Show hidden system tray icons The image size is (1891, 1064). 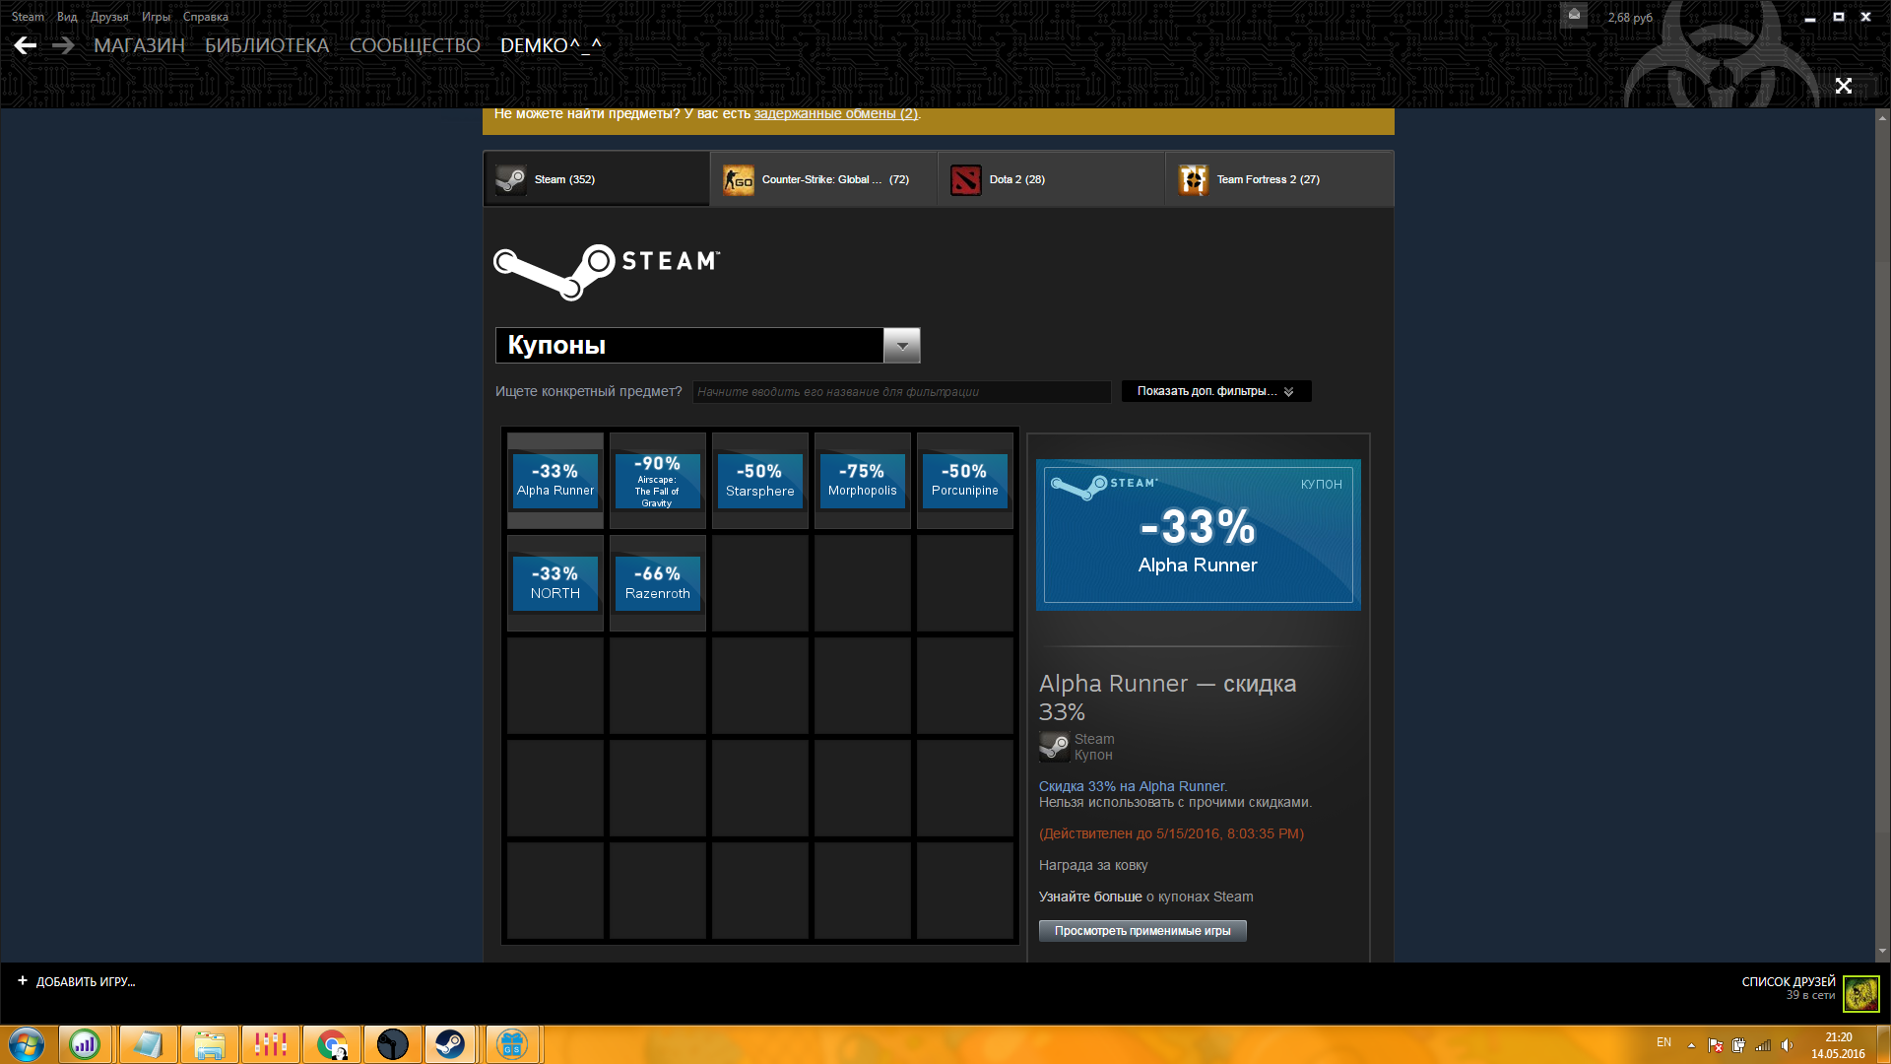tap(1691, 1045)
